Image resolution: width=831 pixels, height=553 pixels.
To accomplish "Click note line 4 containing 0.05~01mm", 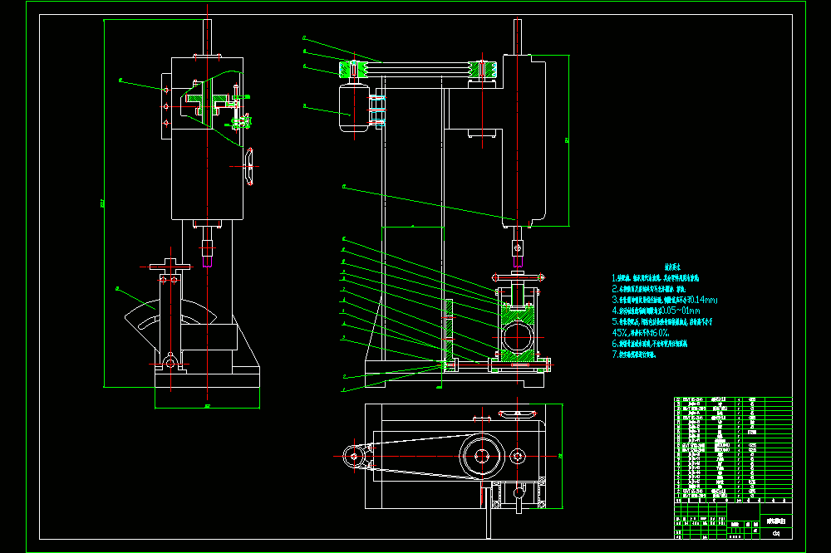I will coord(656,311).
